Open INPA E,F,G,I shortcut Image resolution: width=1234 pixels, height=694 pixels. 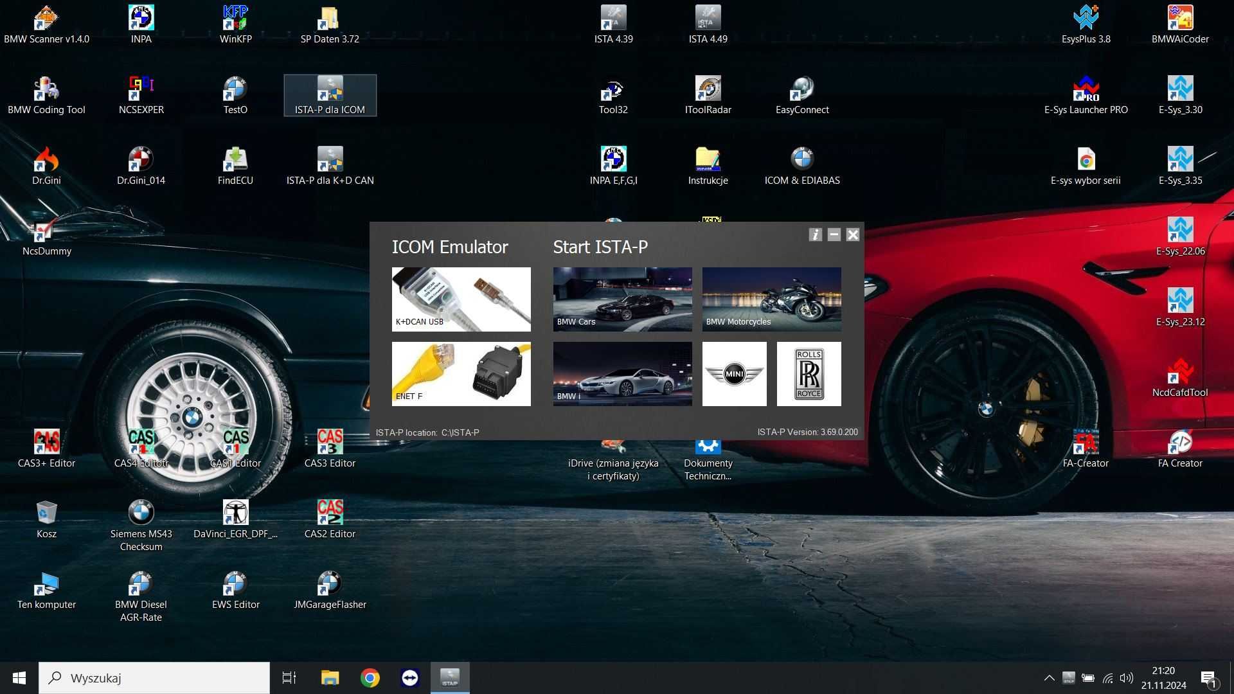coord(613,167)
